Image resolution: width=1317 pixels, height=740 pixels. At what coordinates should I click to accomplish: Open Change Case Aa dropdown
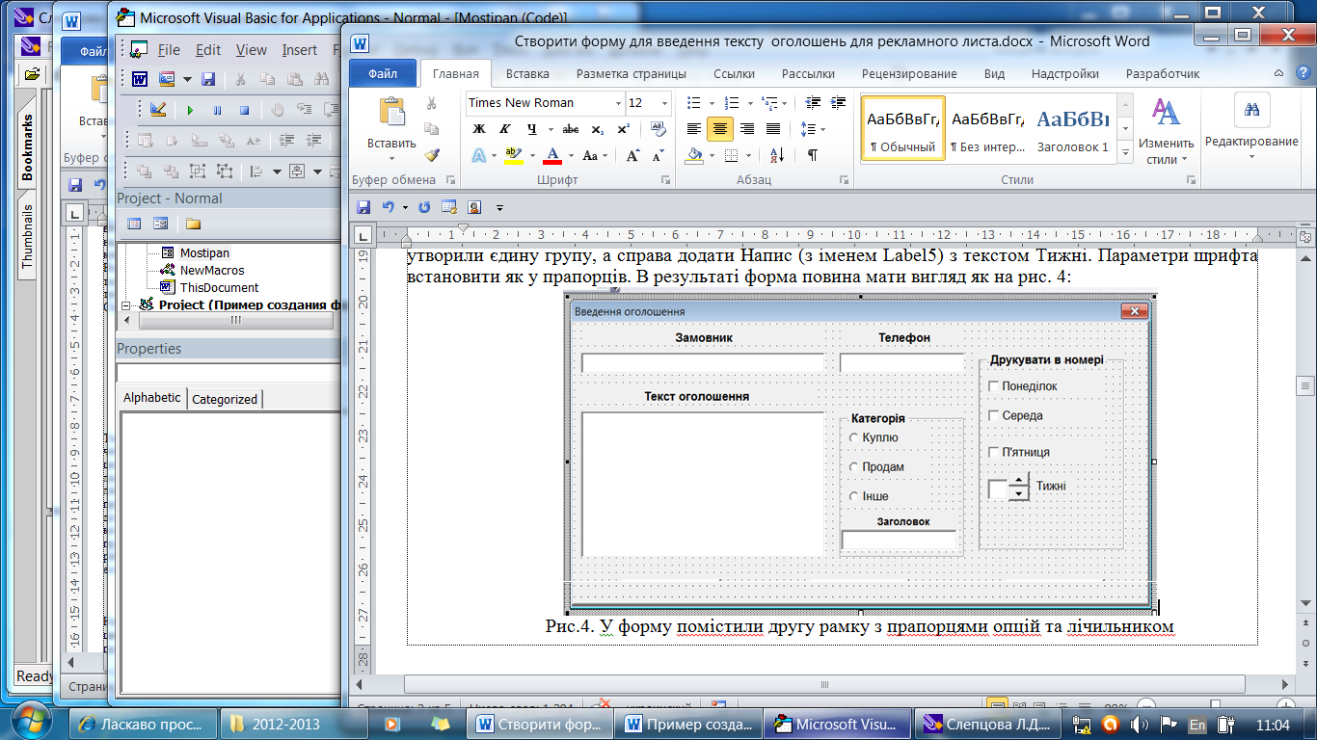tap(595, 155)
